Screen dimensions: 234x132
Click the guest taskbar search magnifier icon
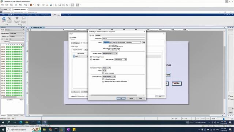point(9,122)
